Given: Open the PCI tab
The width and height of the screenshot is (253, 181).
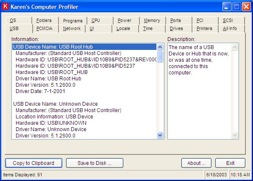Looking at the screenshot, I should pyautogui.click(x=205, y=20).
